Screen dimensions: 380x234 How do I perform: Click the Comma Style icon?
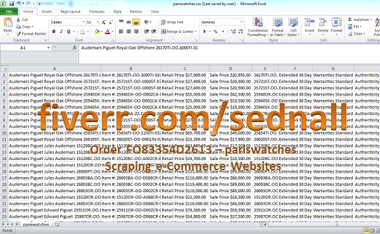(223, 32)
